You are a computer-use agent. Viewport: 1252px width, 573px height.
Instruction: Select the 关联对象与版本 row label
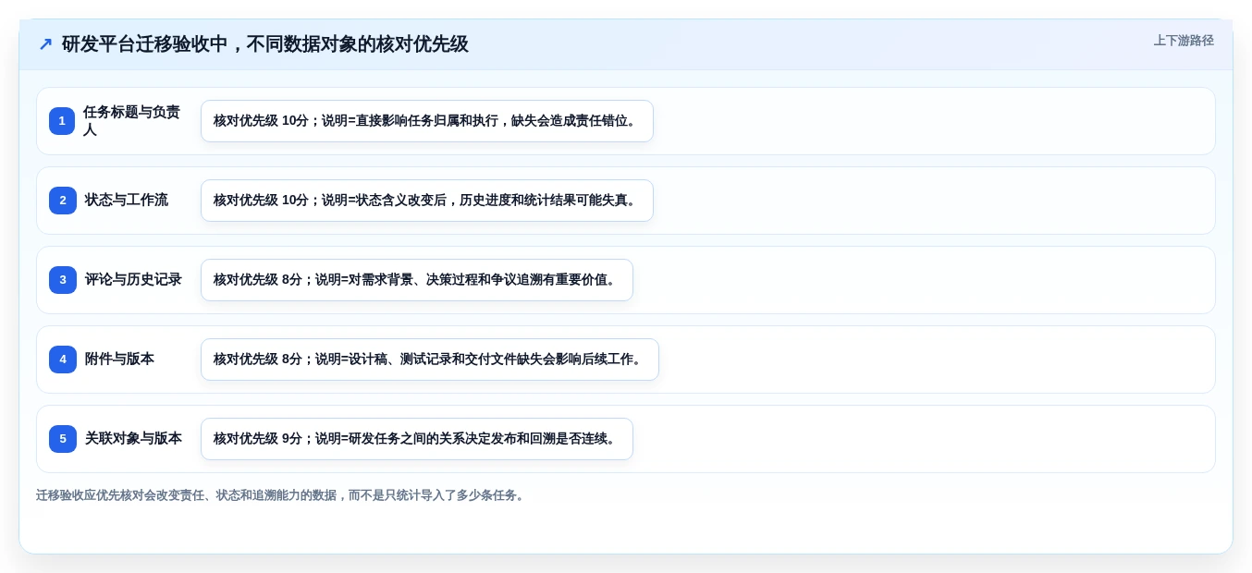(x=133, y=438)
